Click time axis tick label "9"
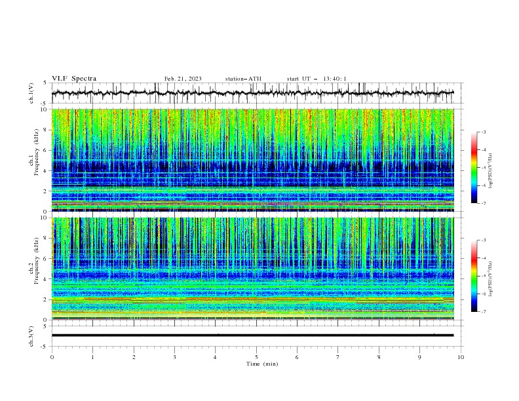The image size is (519, 401). (x=419, y=357)
